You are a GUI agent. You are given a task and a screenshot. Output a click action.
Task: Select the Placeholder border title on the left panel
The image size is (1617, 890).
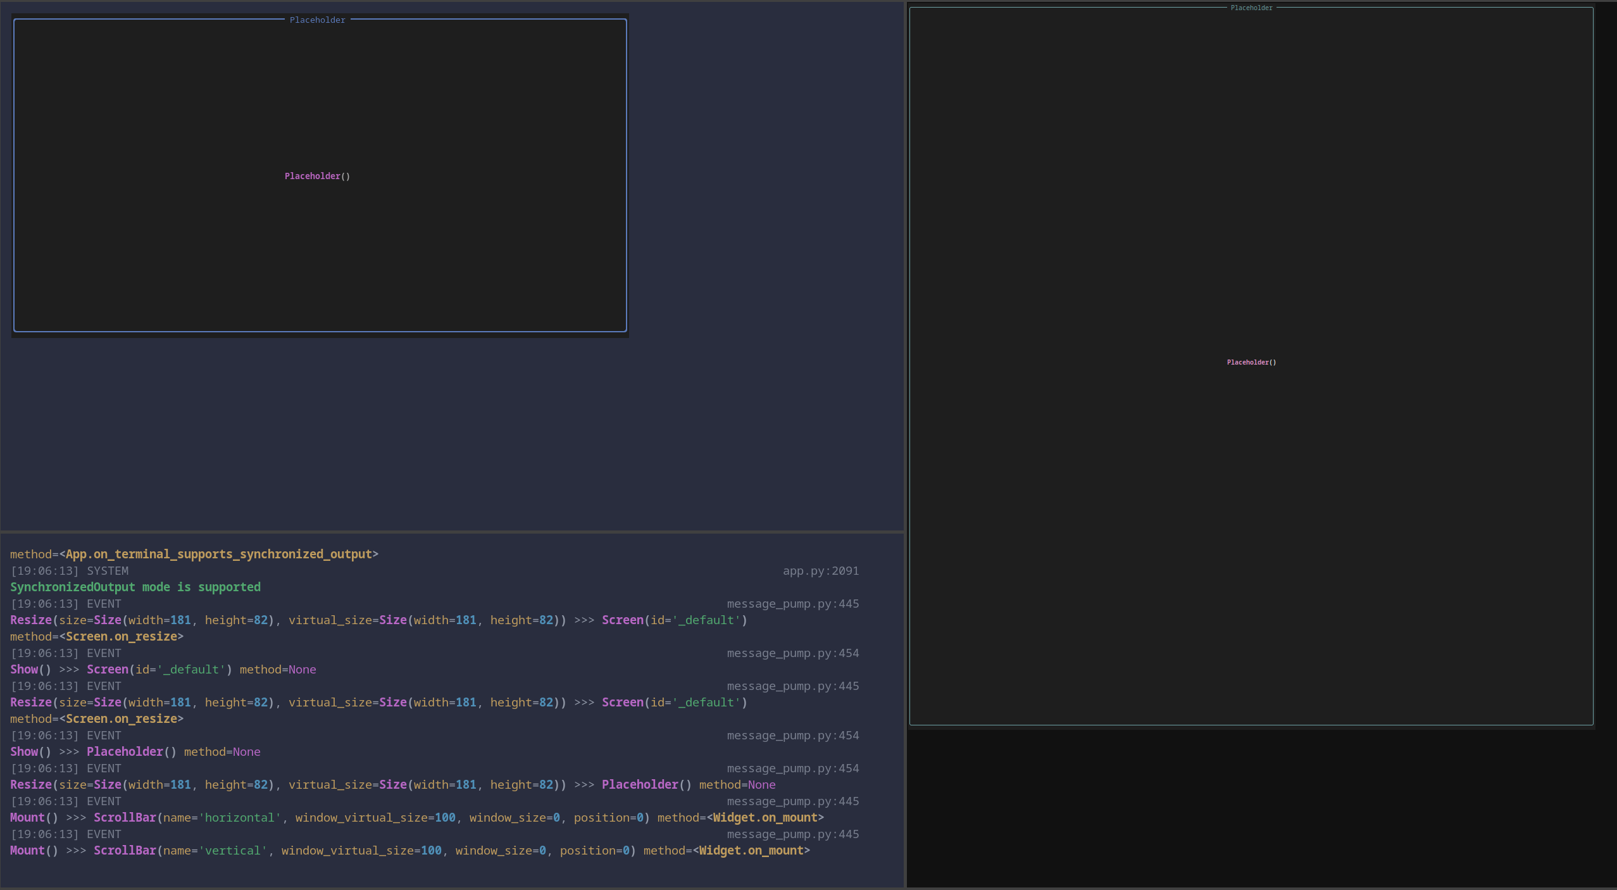click(316, 20)
